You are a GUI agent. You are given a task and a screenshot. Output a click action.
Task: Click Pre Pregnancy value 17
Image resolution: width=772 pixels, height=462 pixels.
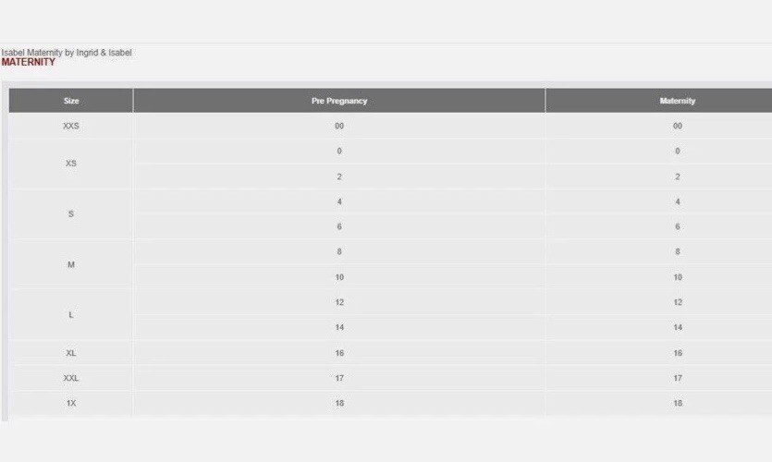click(x=339, y=378)
